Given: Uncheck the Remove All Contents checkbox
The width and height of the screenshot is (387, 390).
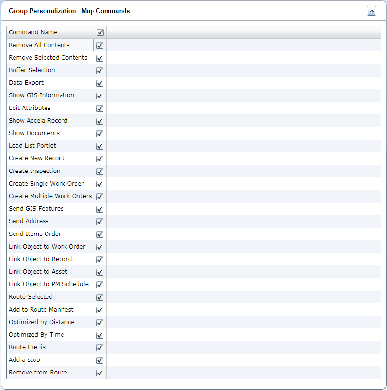Looking at the screenshot, I should (100, 46).
